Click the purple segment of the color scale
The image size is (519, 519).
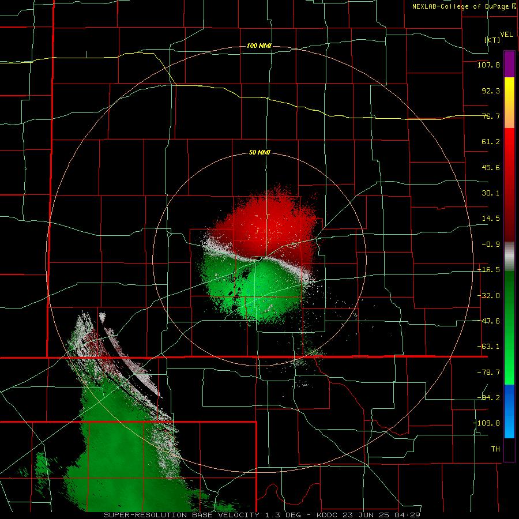click(509, 64)
